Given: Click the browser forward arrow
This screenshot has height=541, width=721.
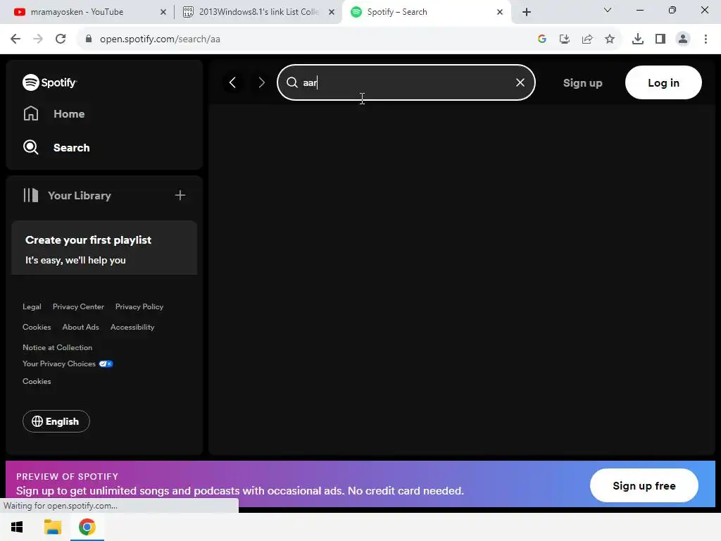Looking at the screenshot, I should pos(38,39).
